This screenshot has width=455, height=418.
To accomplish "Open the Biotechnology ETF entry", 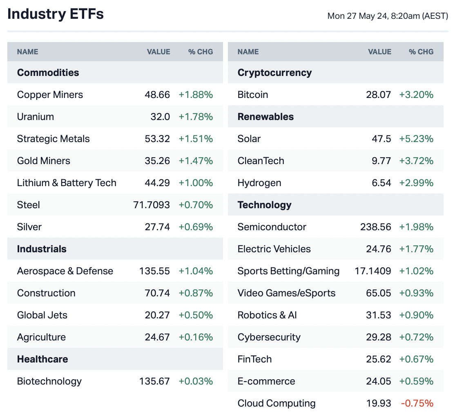I will point(49,381).
